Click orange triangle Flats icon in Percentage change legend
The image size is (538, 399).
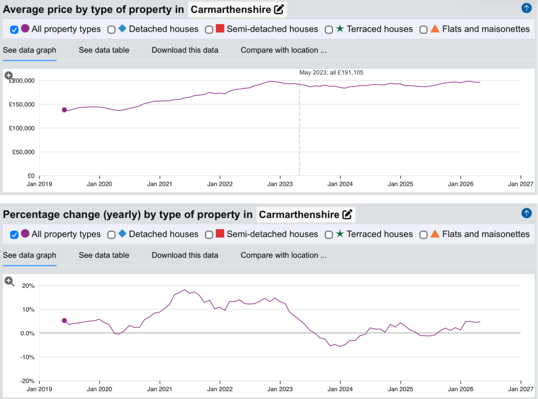435,233
